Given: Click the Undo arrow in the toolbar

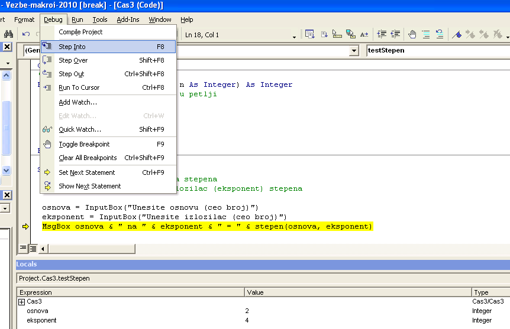Looking at the screenshot, I should [26, 35].
